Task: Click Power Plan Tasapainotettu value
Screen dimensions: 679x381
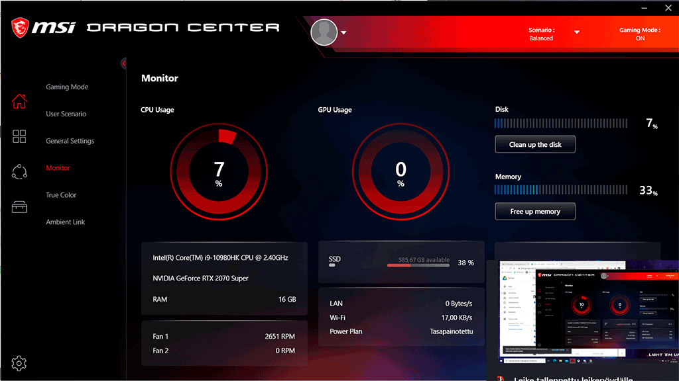Action: point(451,332)
